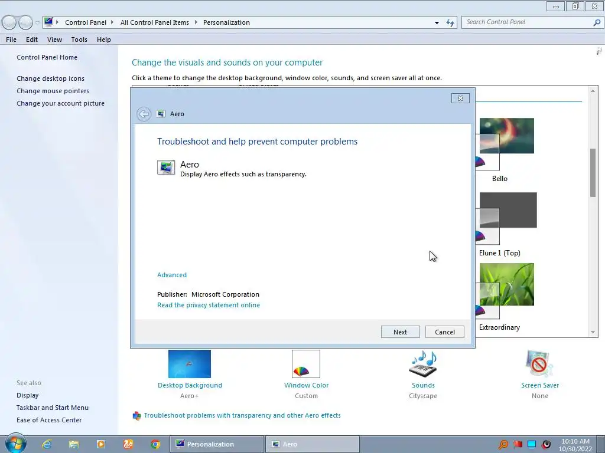This screenshot has width=605, height=453.
Task: Open Windows Explorer from taskbar
Action: tap(74, 444)
